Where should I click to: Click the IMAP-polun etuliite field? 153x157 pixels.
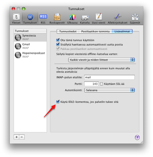pyautogui.click(x=109, y=77)
